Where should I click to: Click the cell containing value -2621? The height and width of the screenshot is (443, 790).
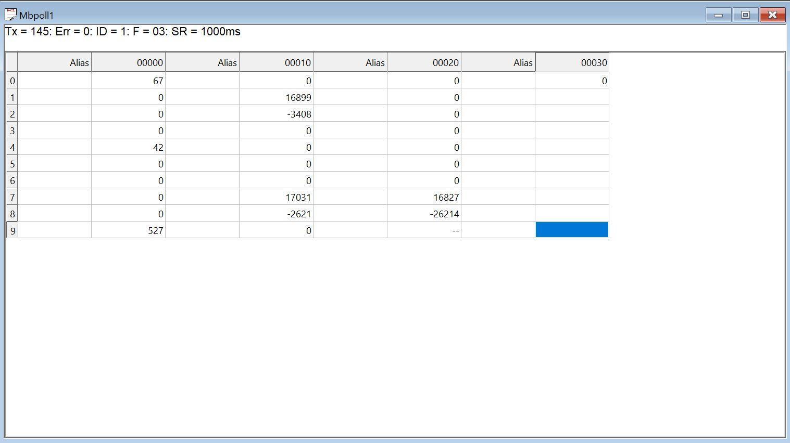277,214
